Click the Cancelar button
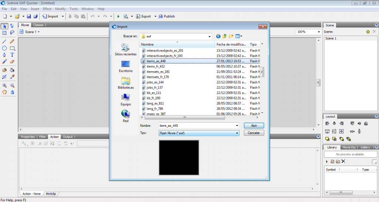 [x=254, y=133]
